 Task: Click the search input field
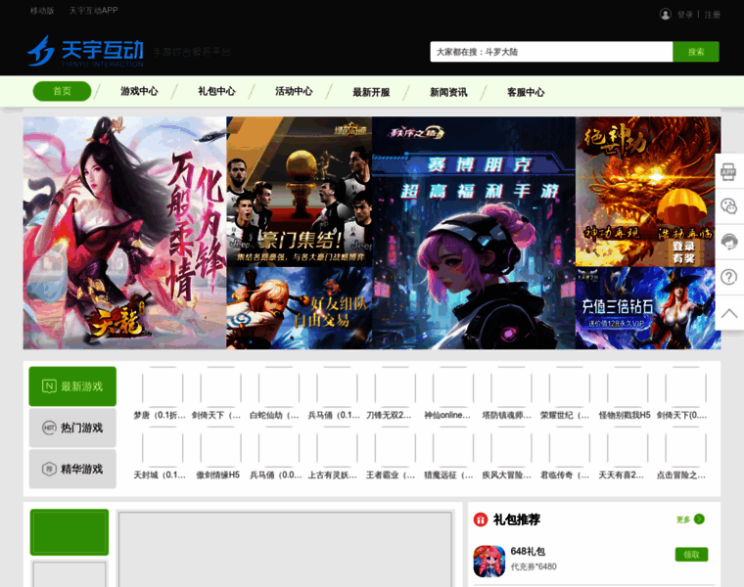point(551,52)
